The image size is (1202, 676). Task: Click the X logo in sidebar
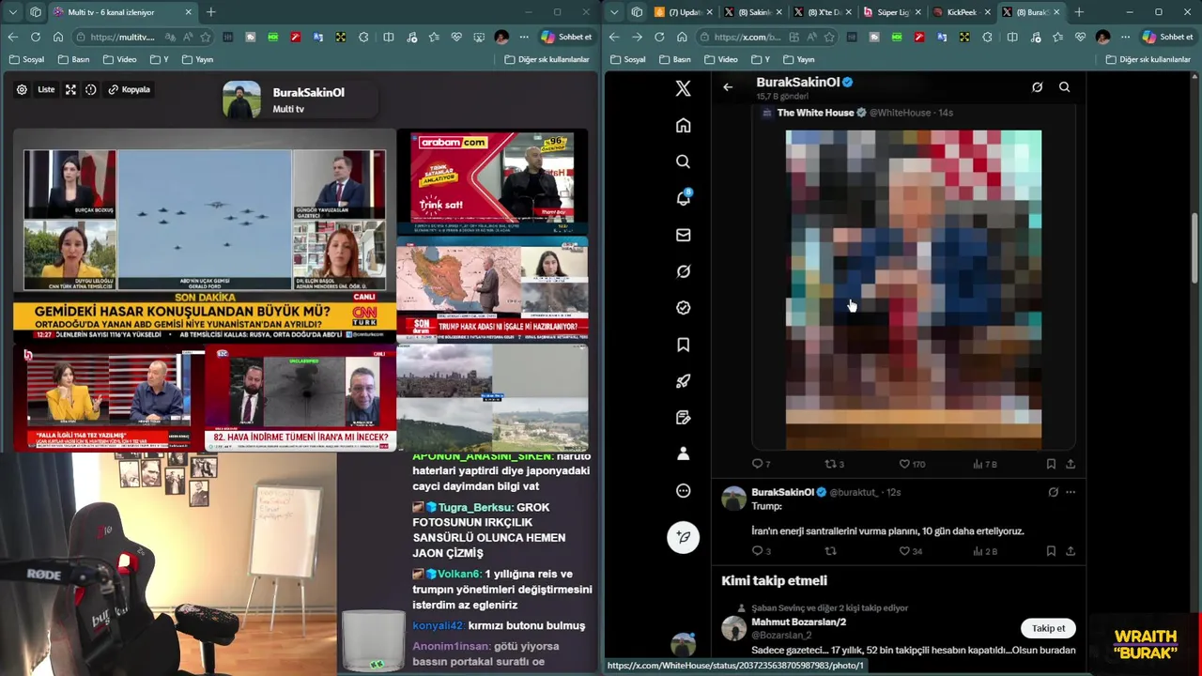pyautogui.click(x=684, y=88)
